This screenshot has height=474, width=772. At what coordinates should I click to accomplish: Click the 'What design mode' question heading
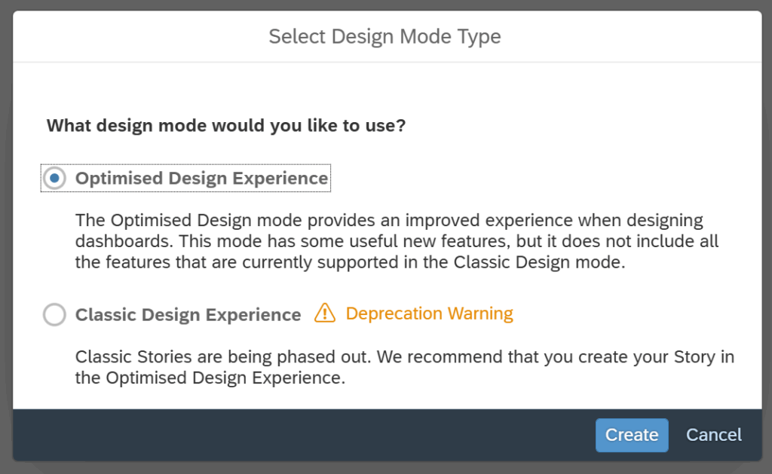[226, 125]
